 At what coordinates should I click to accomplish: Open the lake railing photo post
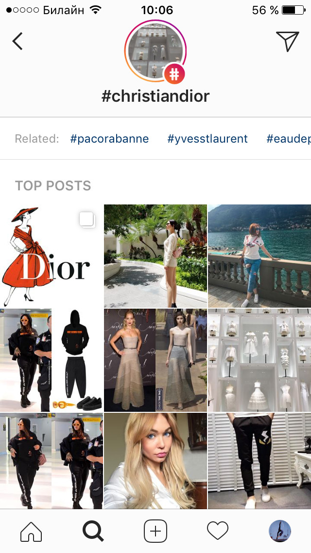click(x=259, y=256)
